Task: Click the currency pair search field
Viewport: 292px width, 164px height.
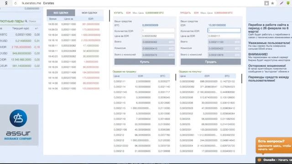Action: pyautogui.click(x=35, y=21)
